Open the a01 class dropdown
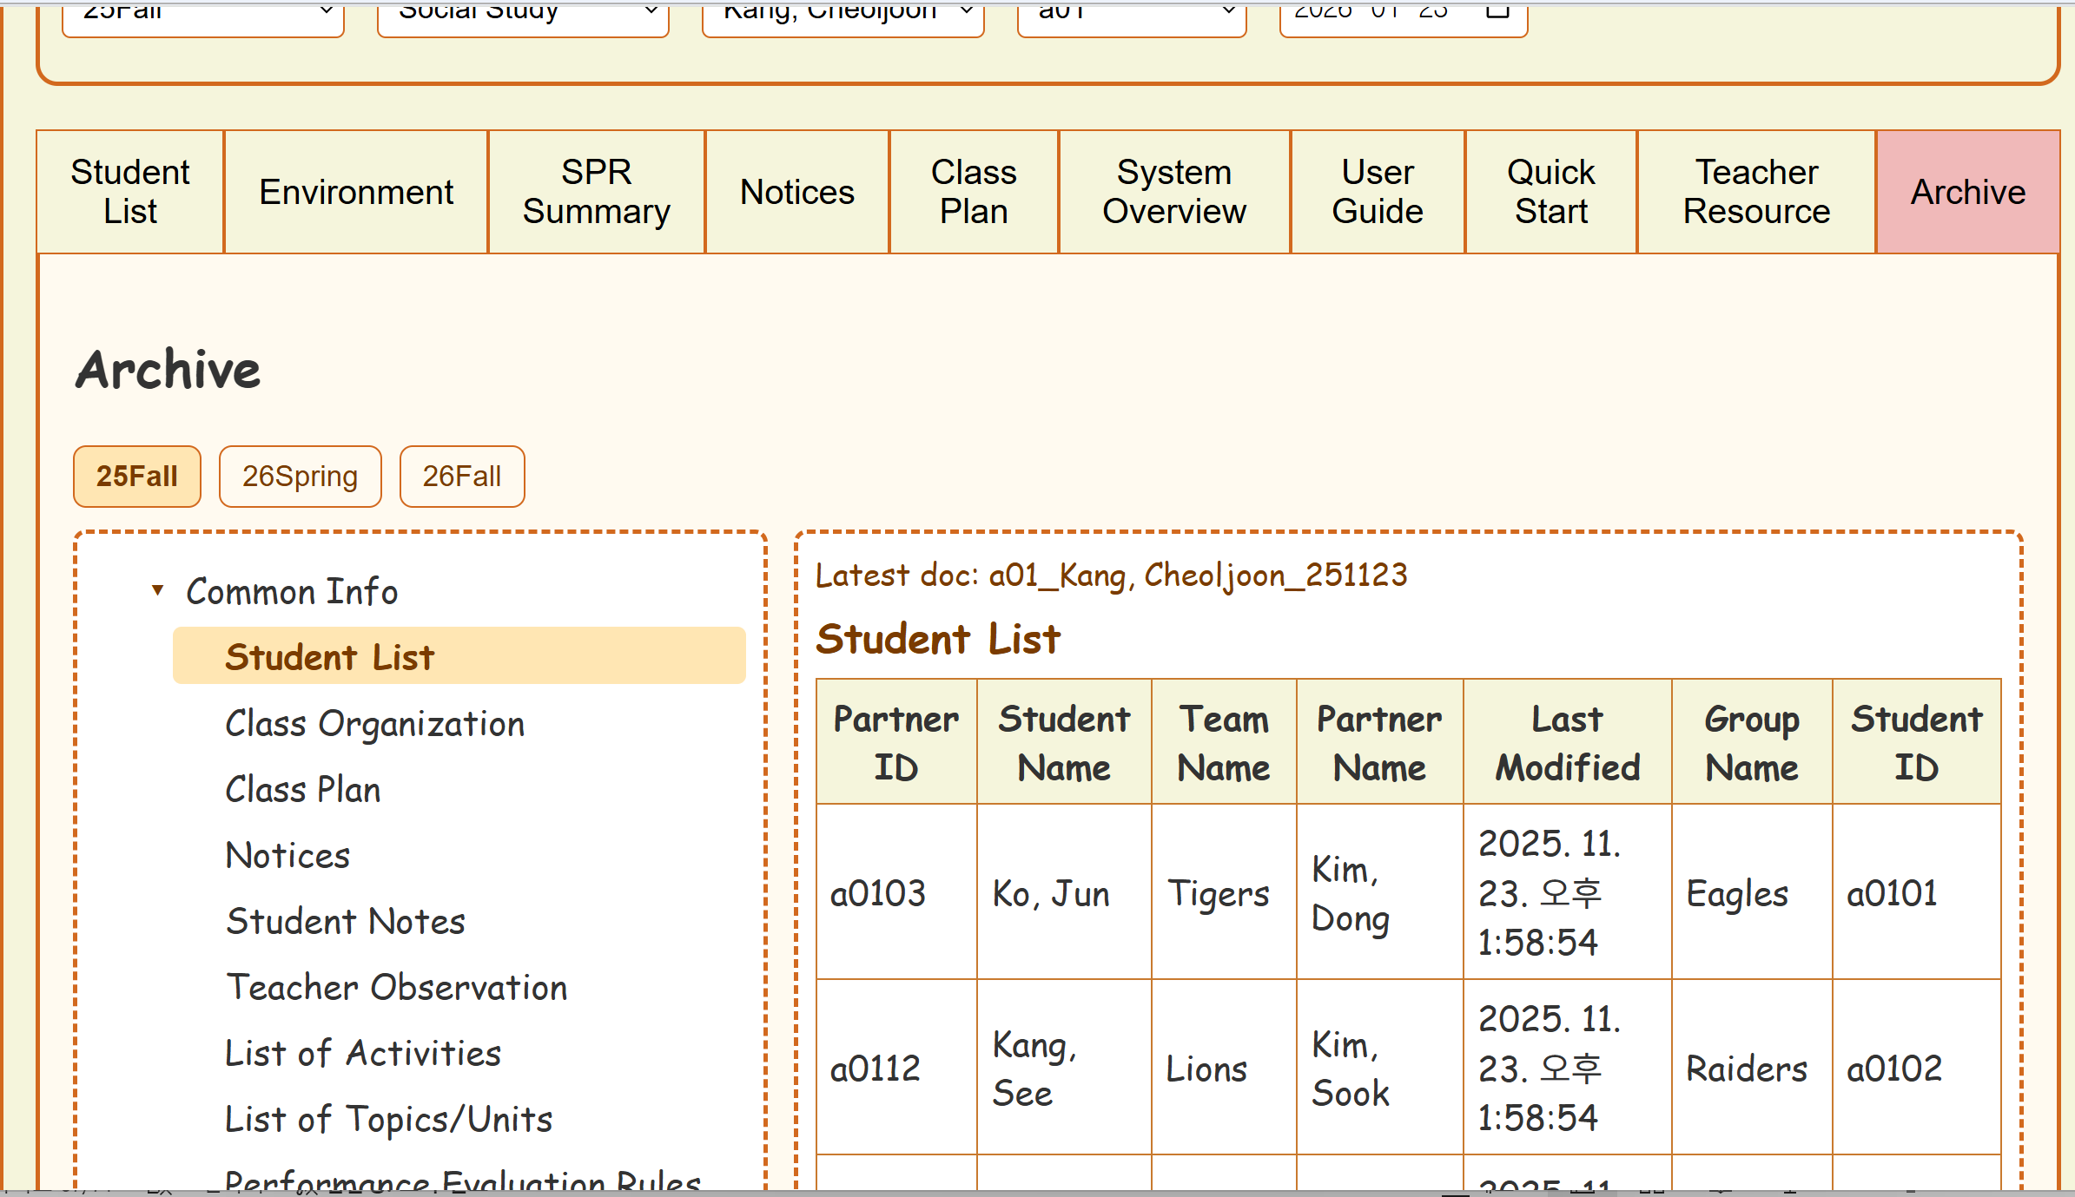This screenshot has width=2075, height=1197. click(x=1131, y=14)
